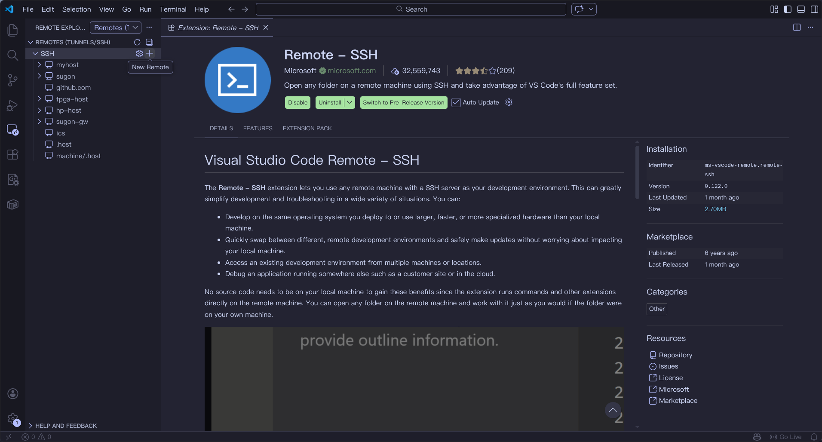This screenshot has height=442, width=822.
Task: Open the Remotes dropdown selector
Action: [x=115, y=28]
